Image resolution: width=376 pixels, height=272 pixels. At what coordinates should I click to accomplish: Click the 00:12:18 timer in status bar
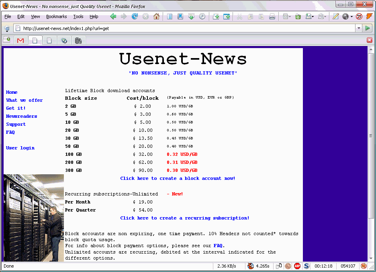pyautogui.click(x=323, y=266)
